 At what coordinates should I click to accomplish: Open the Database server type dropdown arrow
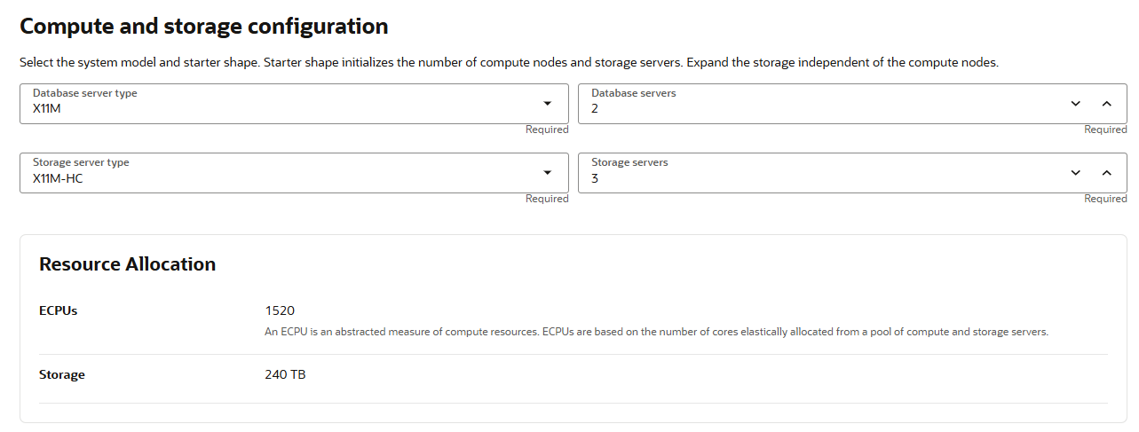(x=548, y=104)
